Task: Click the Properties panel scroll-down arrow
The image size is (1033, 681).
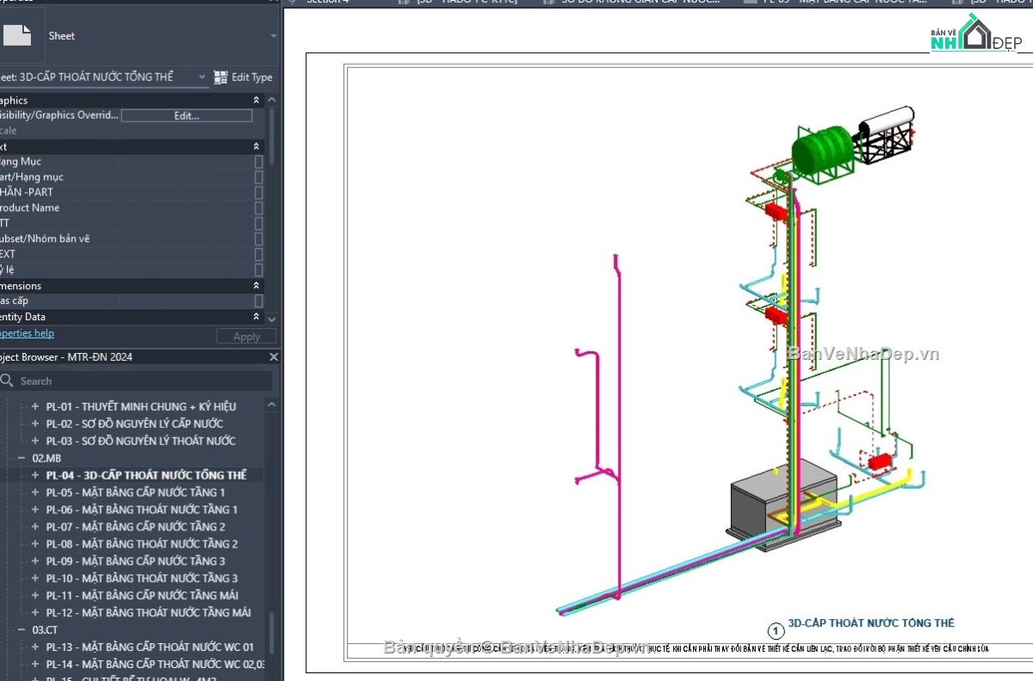Action: (x=273, y=318)
